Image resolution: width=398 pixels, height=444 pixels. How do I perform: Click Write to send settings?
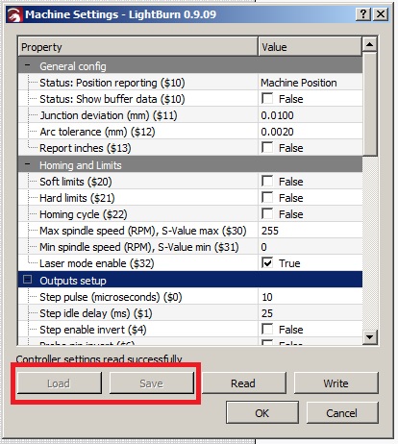point(336,383)
